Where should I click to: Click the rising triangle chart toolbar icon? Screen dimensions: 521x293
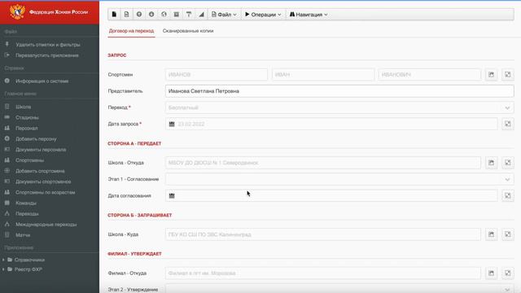[201, 15]
